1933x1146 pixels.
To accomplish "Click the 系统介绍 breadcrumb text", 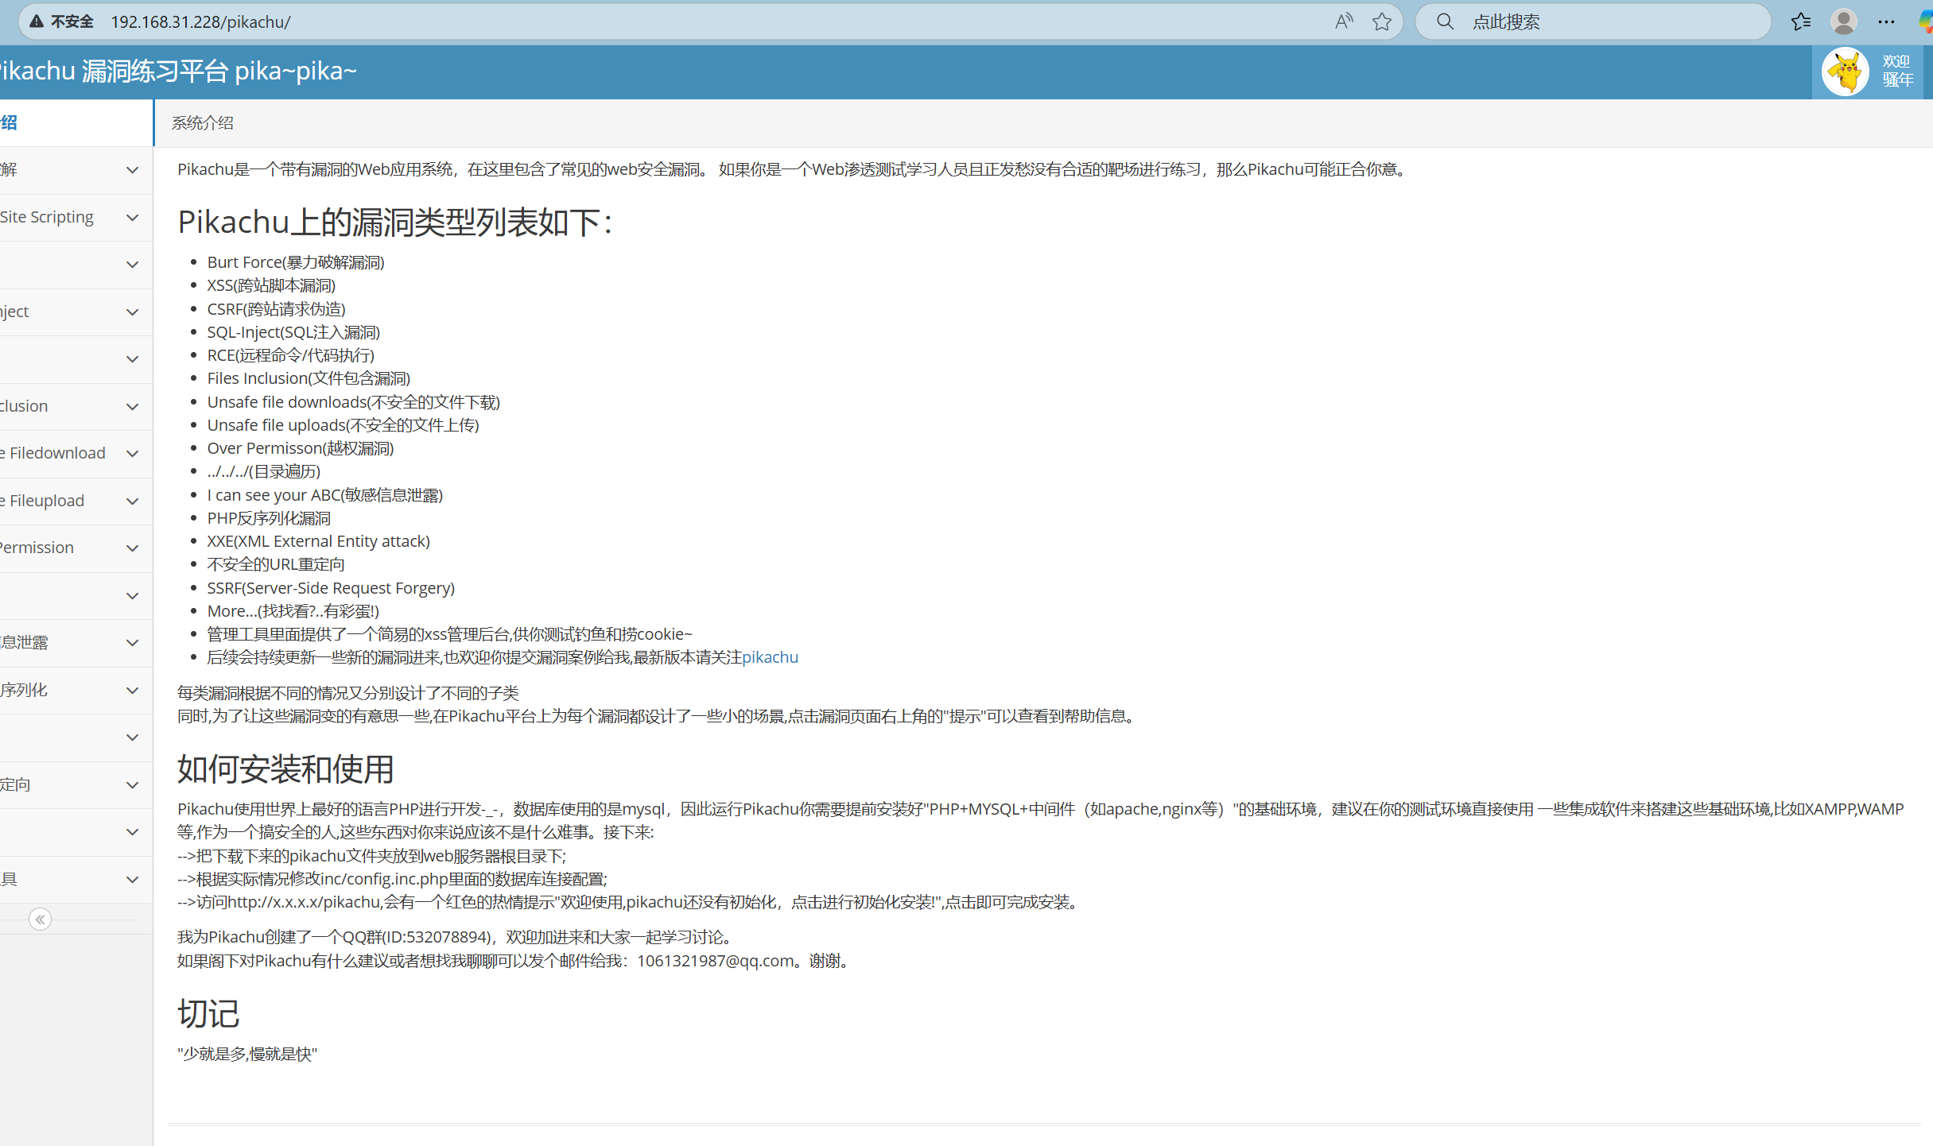I will click(x=203, y=123).
